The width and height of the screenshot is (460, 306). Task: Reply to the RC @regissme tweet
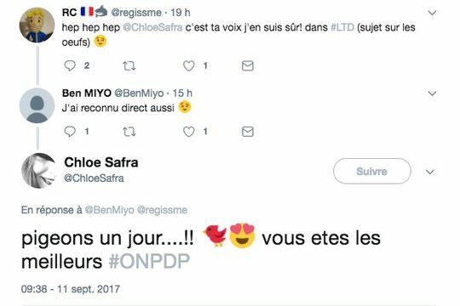[x=70, y=65]
